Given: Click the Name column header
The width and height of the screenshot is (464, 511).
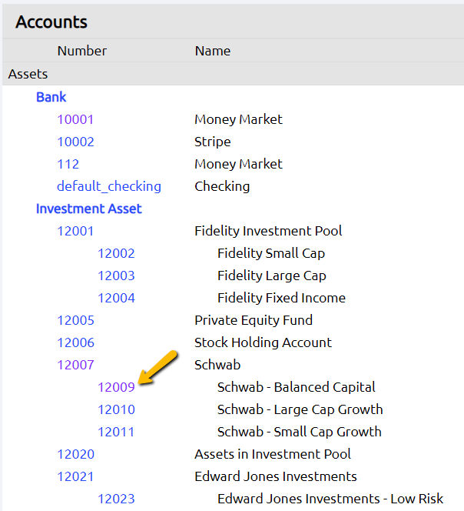Looking at the screenshot, I should (x=213, y=51).
